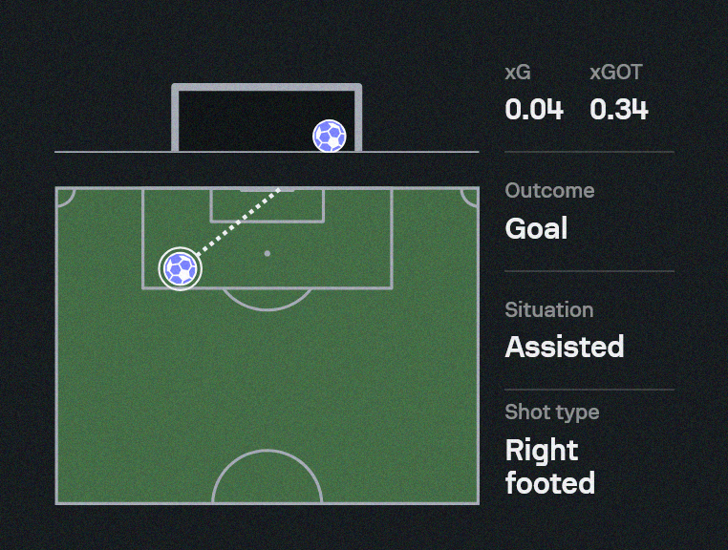Screen dimensions: 728x550
Task: Select the Right footed shot type text
Action: pyautogui.click(x=549, y=466)
